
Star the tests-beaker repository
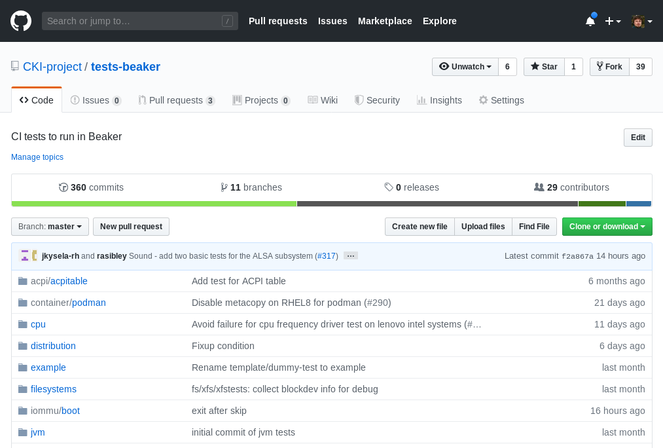point(544,67)
